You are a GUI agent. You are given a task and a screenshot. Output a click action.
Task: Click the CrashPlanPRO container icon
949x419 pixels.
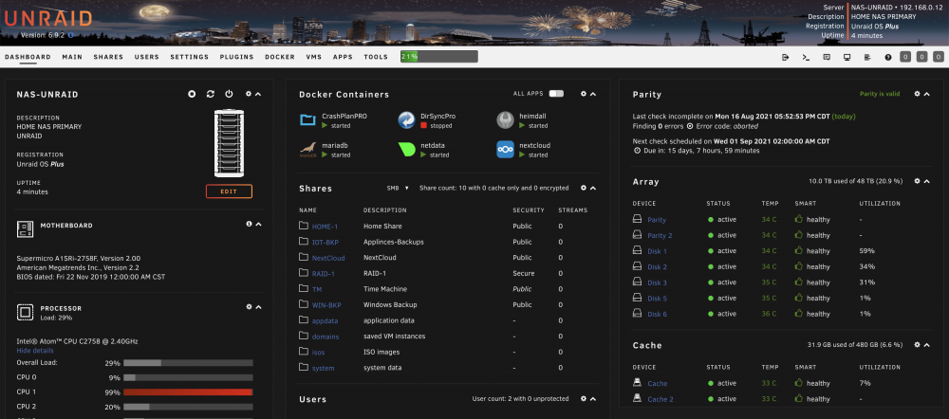tap(308, 119)
